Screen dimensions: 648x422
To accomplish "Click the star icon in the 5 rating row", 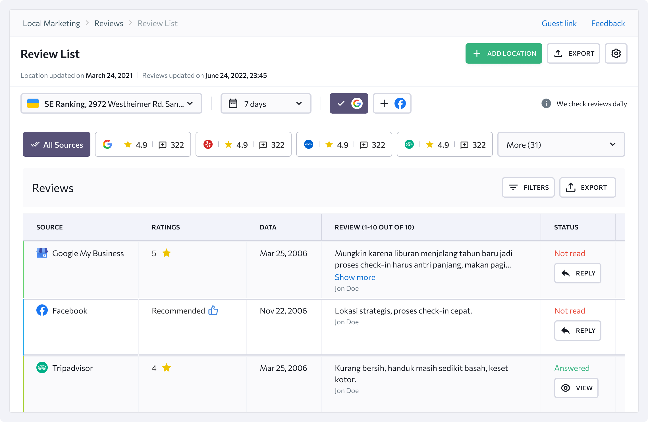I will coord(167,253).
